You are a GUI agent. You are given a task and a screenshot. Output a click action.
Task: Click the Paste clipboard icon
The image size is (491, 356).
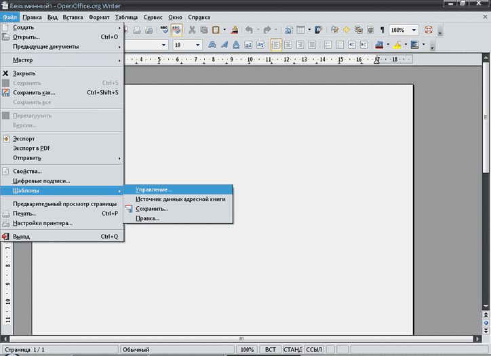point(216,30)
